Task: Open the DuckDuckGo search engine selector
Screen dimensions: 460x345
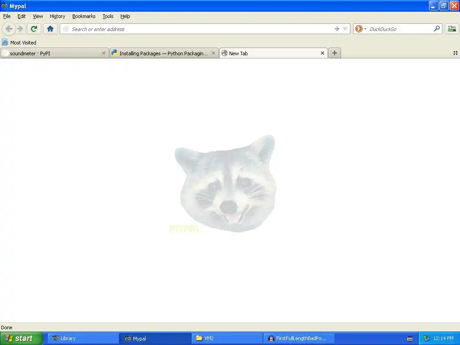Action: pyautogui.click(x=361, y=29)
